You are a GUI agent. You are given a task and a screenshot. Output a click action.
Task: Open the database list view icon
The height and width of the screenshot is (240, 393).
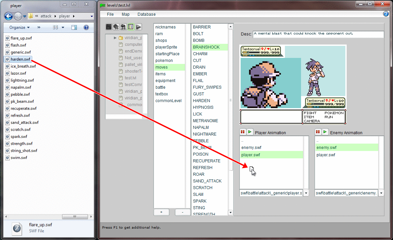click(131, 27)
